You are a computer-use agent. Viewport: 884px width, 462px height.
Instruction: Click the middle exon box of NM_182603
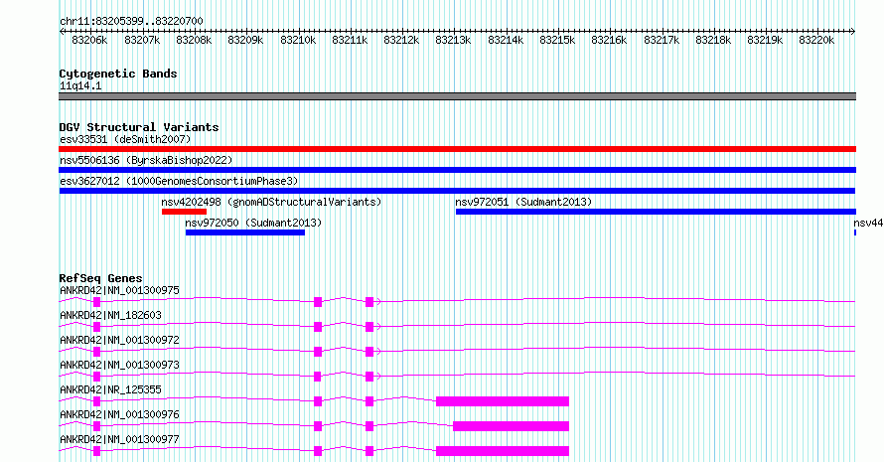[x=318, y=327]
